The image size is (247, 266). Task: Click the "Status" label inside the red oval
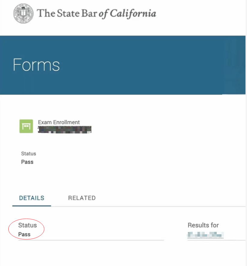27,225
